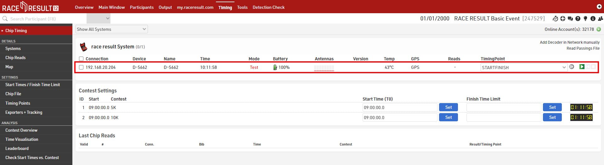The image size is (604, 165).
Task: Click the plus icon in red header
Action: tap(599, 7)
